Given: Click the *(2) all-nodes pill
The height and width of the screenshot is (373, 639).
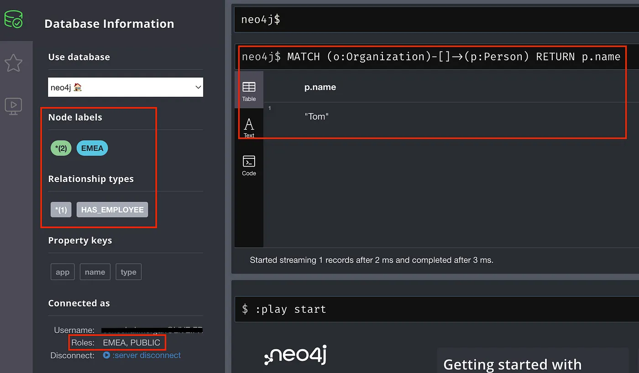Looking at the screenshot, I should (x=61, y=148).
